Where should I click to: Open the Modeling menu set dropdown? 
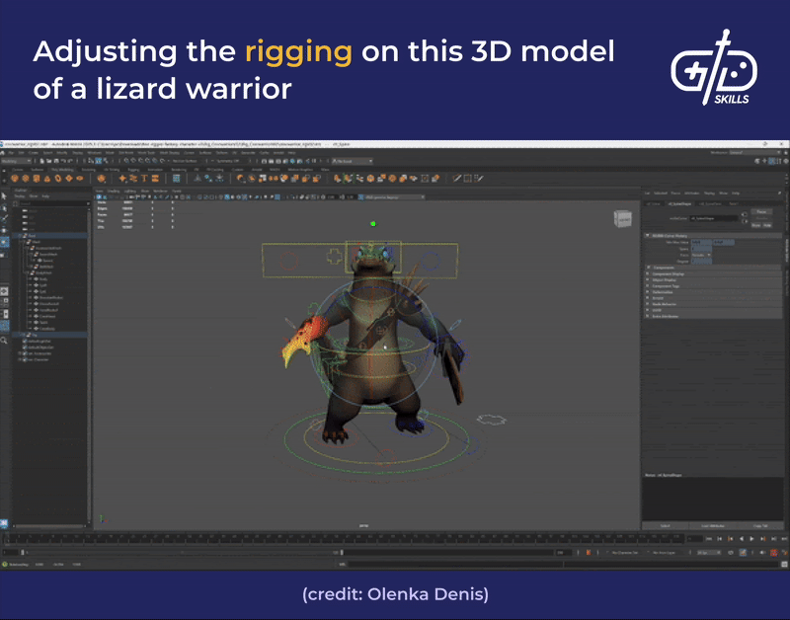pyautogui.click(x=17, y=161)
